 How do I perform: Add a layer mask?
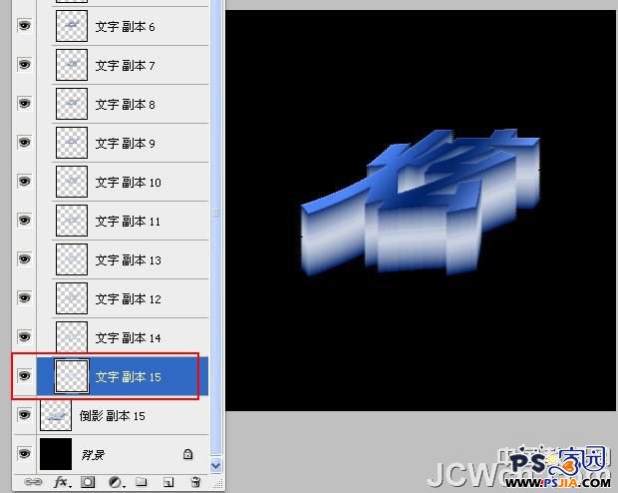[x=88, y=482]
